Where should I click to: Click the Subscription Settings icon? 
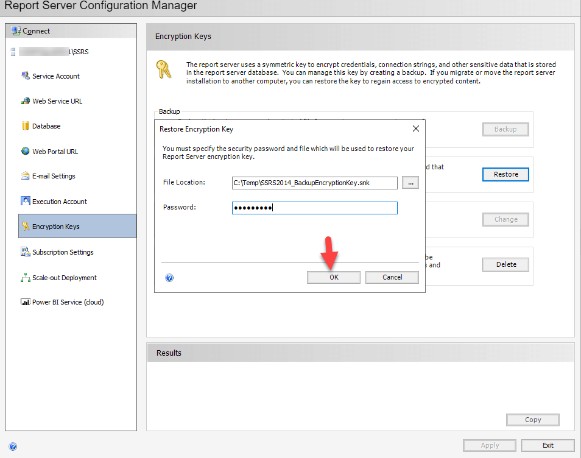[x=26, y=252]
